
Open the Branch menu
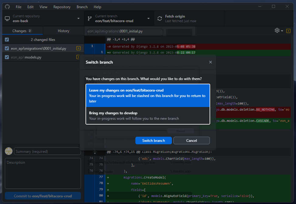pos(82,7)
